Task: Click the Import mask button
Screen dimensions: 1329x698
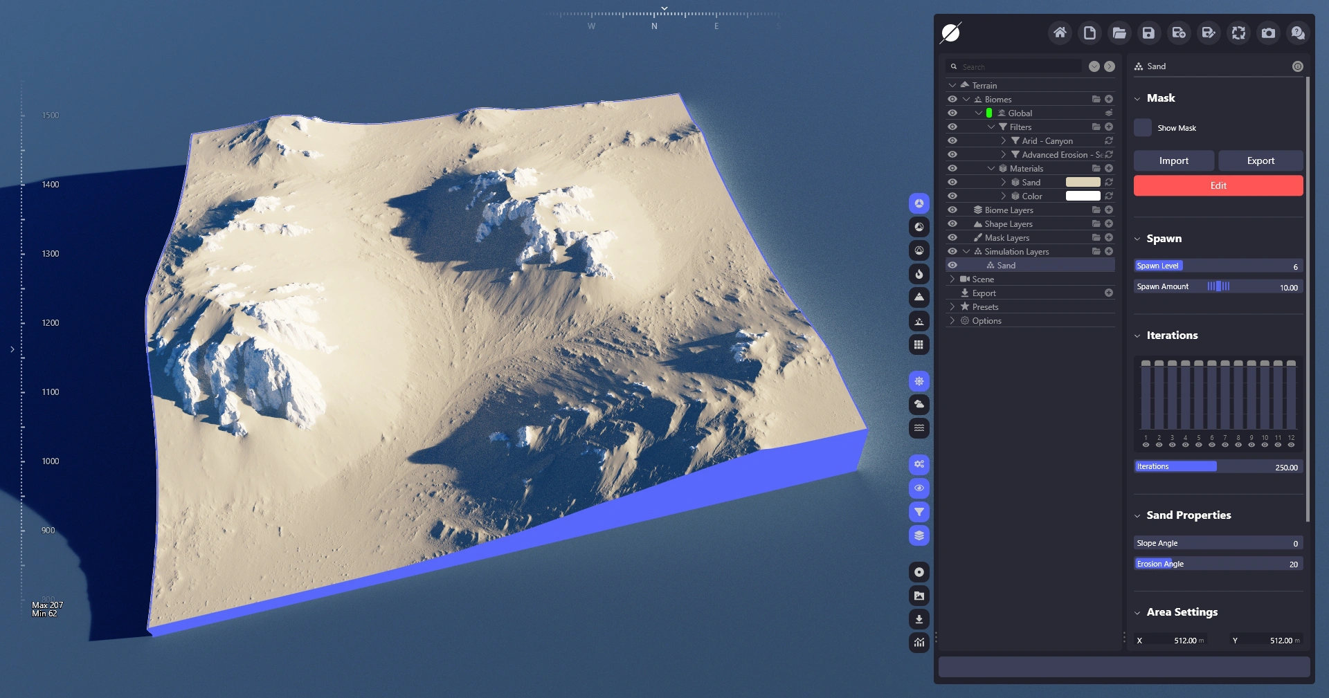Action: [x=1174, y=160]
